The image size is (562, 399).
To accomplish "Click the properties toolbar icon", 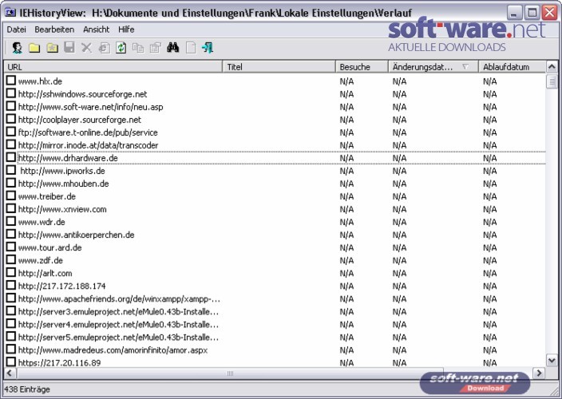I will tap(156, 48).
